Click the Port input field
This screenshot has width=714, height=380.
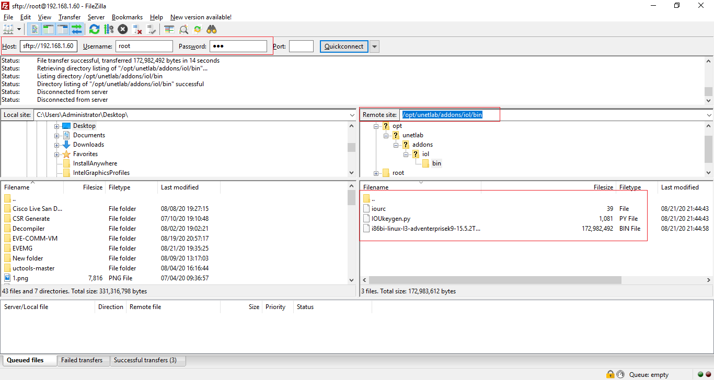point(301,46)
